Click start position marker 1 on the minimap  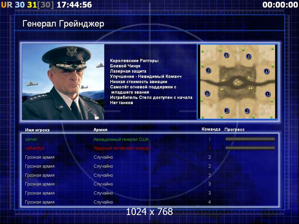(267, 94)
